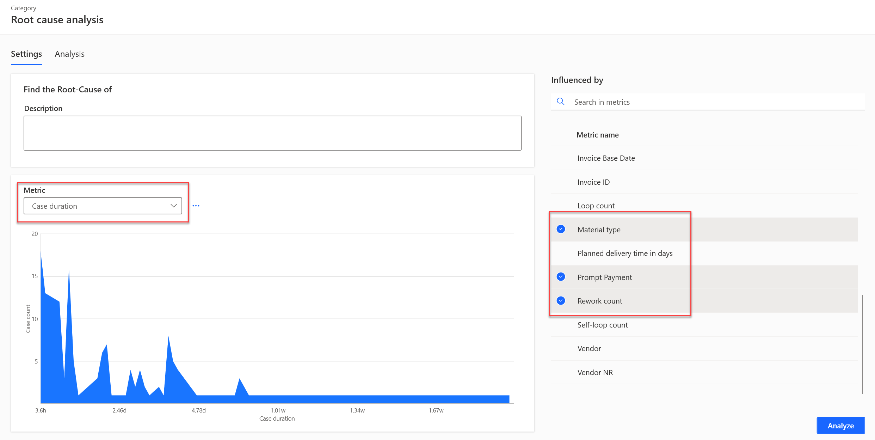Click the Prompt Payment blue check icon
This screenshot has width=875, height=440.
(x=560, y=277)
